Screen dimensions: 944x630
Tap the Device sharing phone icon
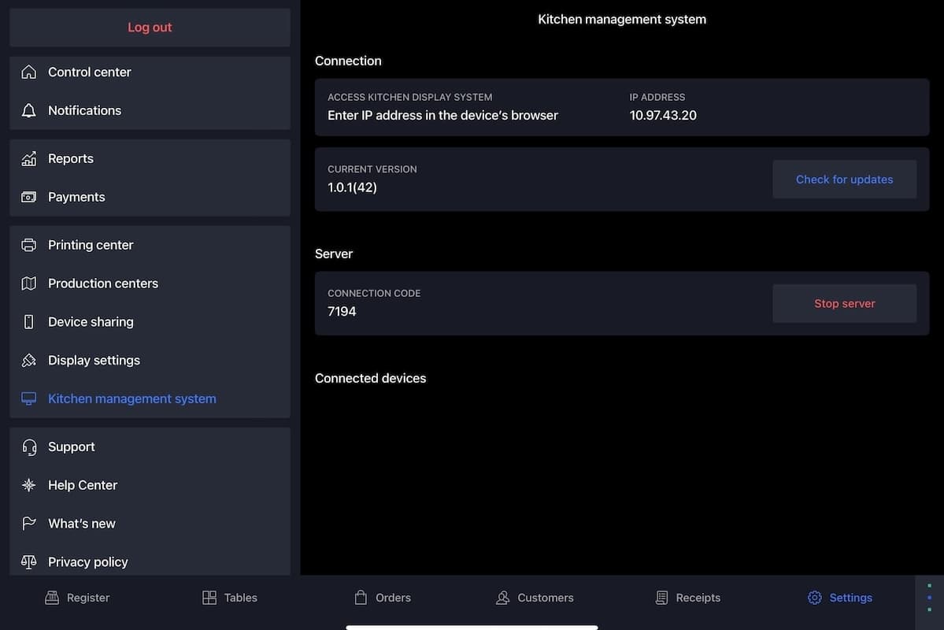pos(29,322)
